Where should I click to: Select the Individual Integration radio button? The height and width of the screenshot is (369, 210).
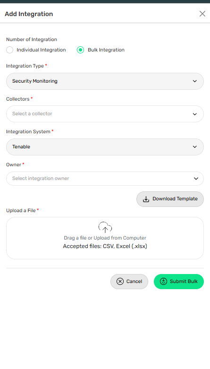[9, 50]
